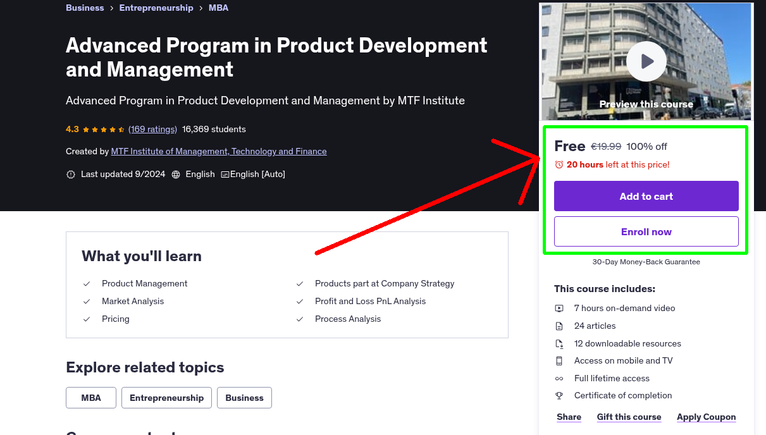
Task: Click the trophy certificate icon
Action: (559, 396)
